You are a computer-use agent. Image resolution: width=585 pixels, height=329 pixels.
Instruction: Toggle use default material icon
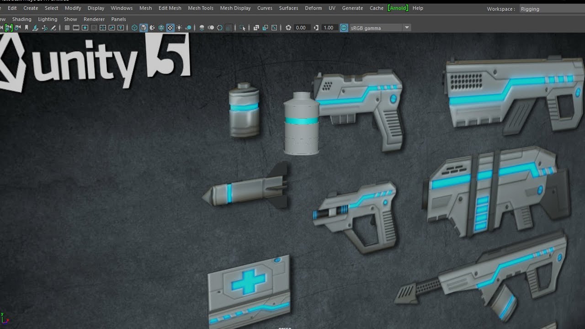152,28
